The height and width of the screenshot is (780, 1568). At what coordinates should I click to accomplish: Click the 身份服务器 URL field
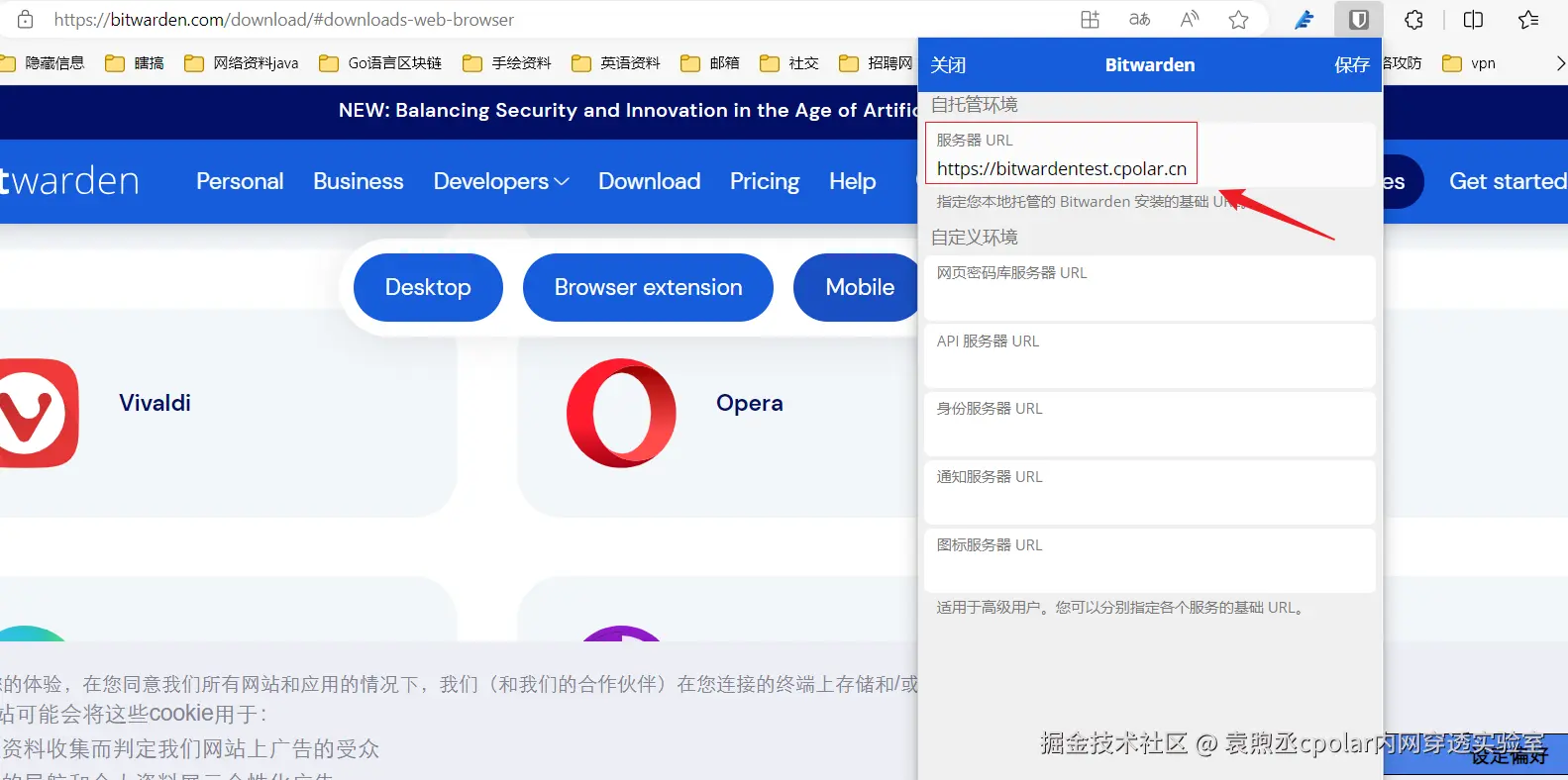click(x=1149, y=424)
